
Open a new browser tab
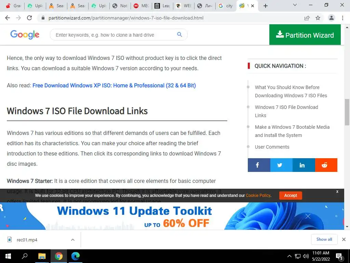coord(265,6)
